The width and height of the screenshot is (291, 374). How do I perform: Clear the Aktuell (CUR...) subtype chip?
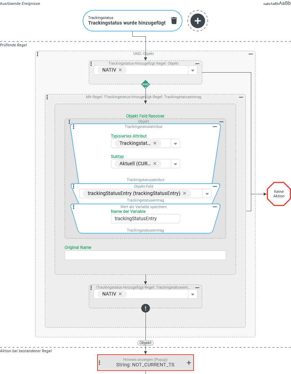coord(155,163)
